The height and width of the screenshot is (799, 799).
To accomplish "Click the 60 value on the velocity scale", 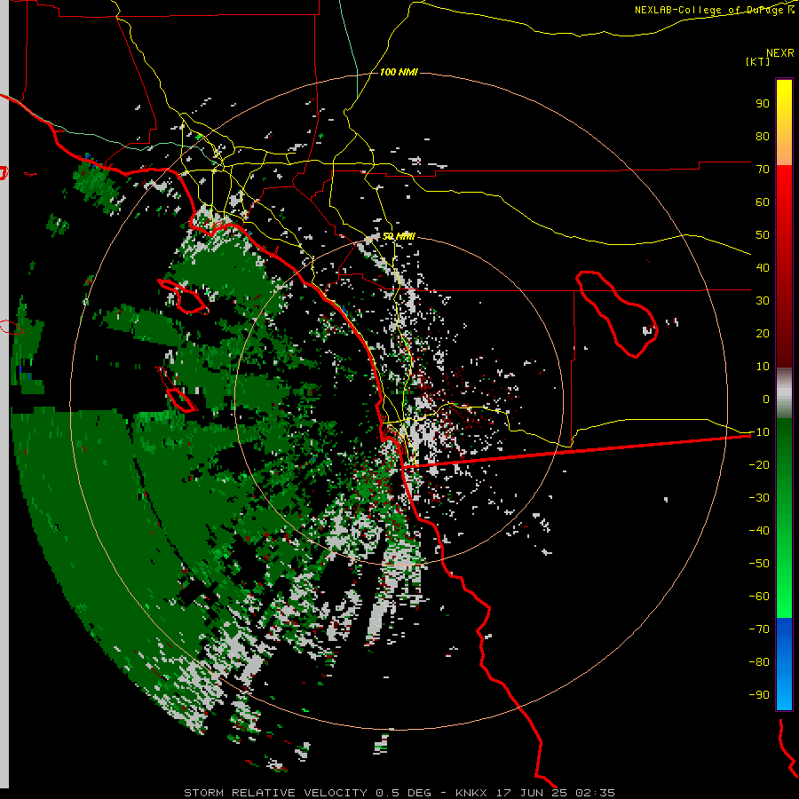I will pyautogui.click(x=763, y=202).
